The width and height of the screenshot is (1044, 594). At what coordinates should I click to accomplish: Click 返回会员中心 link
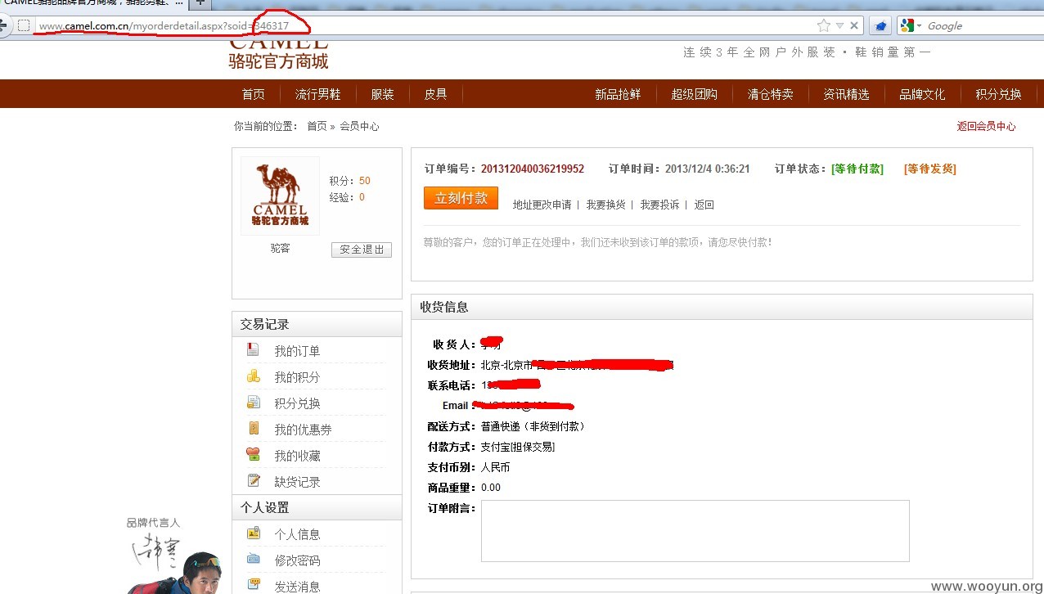[986, 126]
